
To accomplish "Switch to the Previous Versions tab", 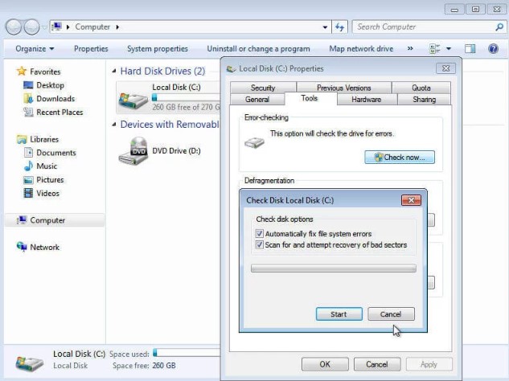I will click(344, 88).
